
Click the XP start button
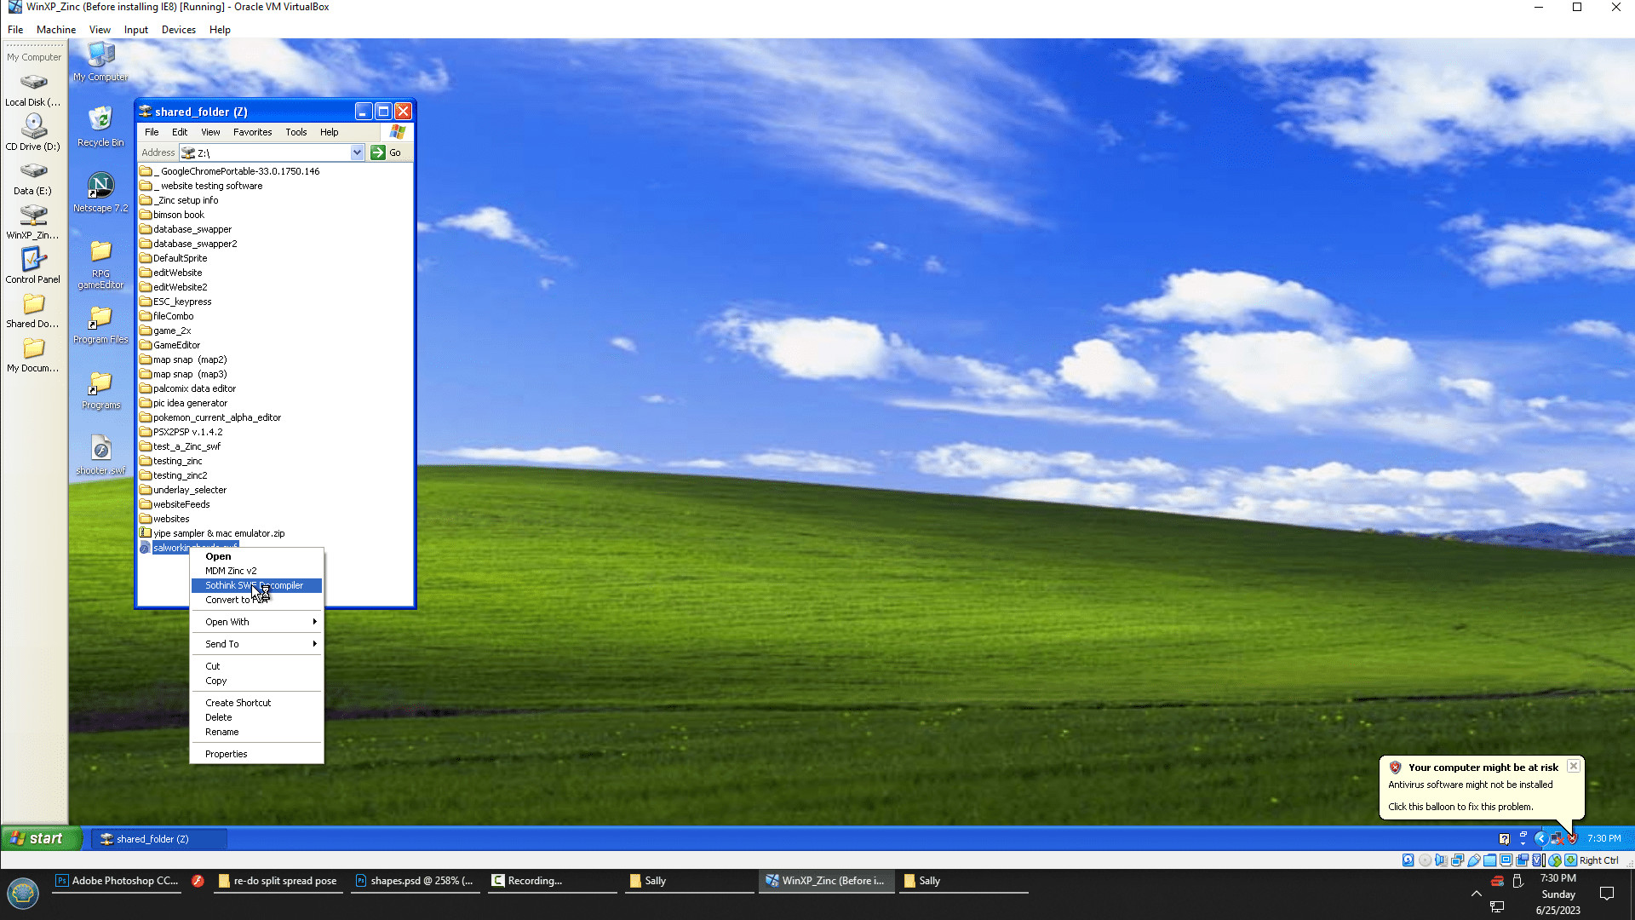[41, 838]
